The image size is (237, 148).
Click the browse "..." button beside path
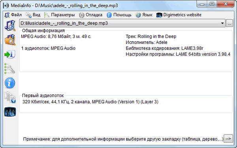pyautogui.click(x=229, y=23)
